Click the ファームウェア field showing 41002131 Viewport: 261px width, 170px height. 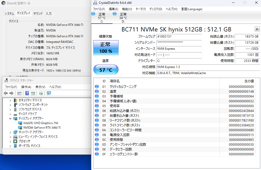(x=179, y=37)
